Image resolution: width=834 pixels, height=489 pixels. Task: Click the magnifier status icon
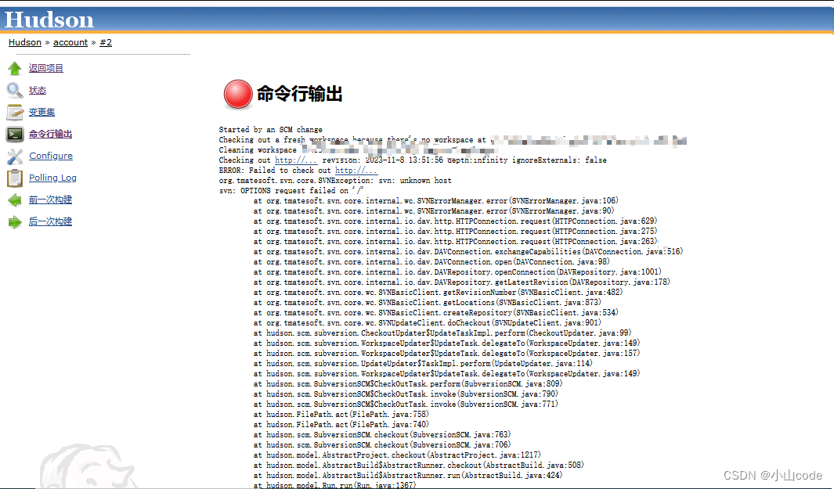(x=15, y=90)
